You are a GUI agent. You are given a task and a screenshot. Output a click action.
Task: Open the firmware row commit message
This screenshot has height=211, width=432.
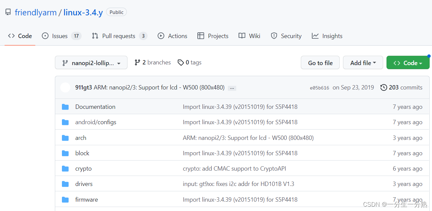point(240,200)
